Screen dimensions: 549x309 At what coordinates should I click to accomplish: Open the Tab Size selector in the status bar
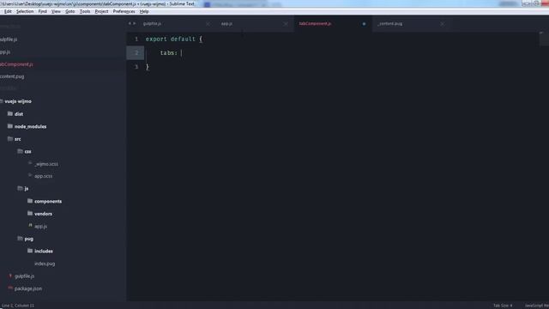click(503, 306)
